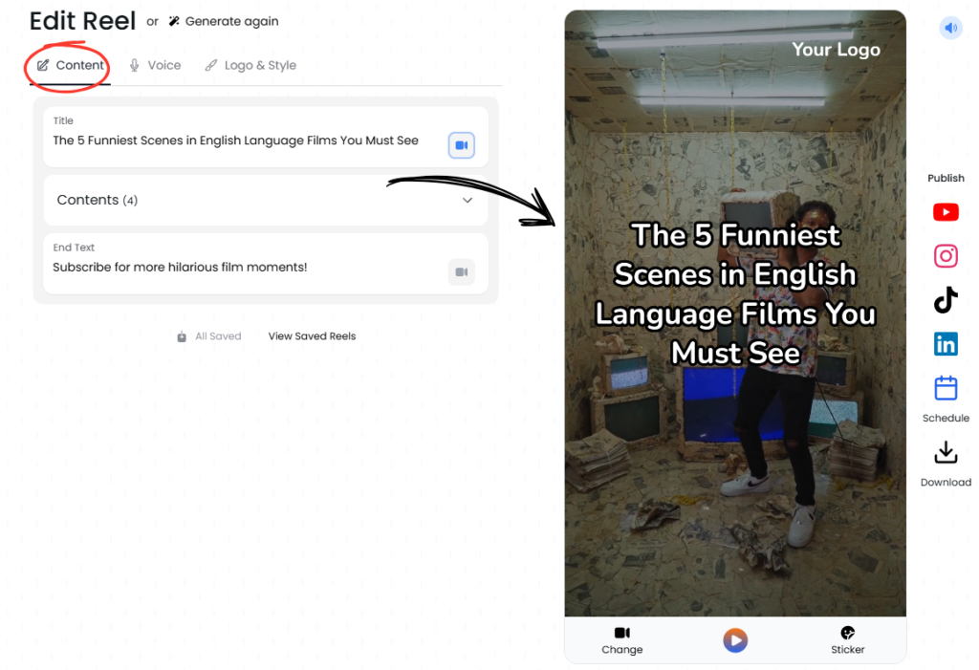Click the brush icon on Logo & Style tab
The width and height of the screenshot is (979, 670).
[x=211, y=65]
